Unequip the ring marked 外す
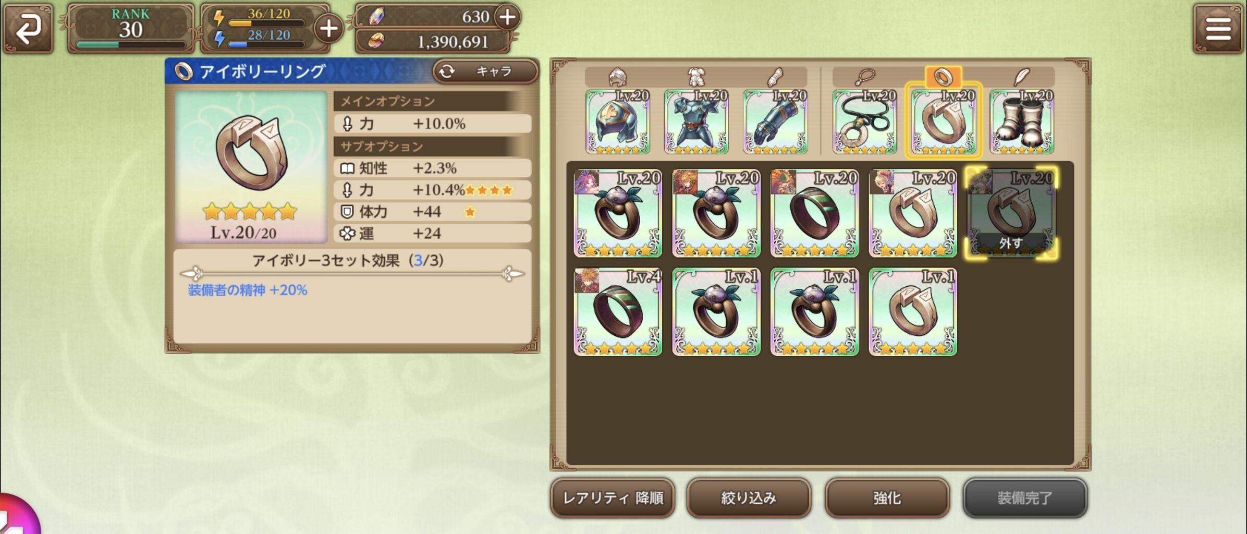 tap(1011, 213)
